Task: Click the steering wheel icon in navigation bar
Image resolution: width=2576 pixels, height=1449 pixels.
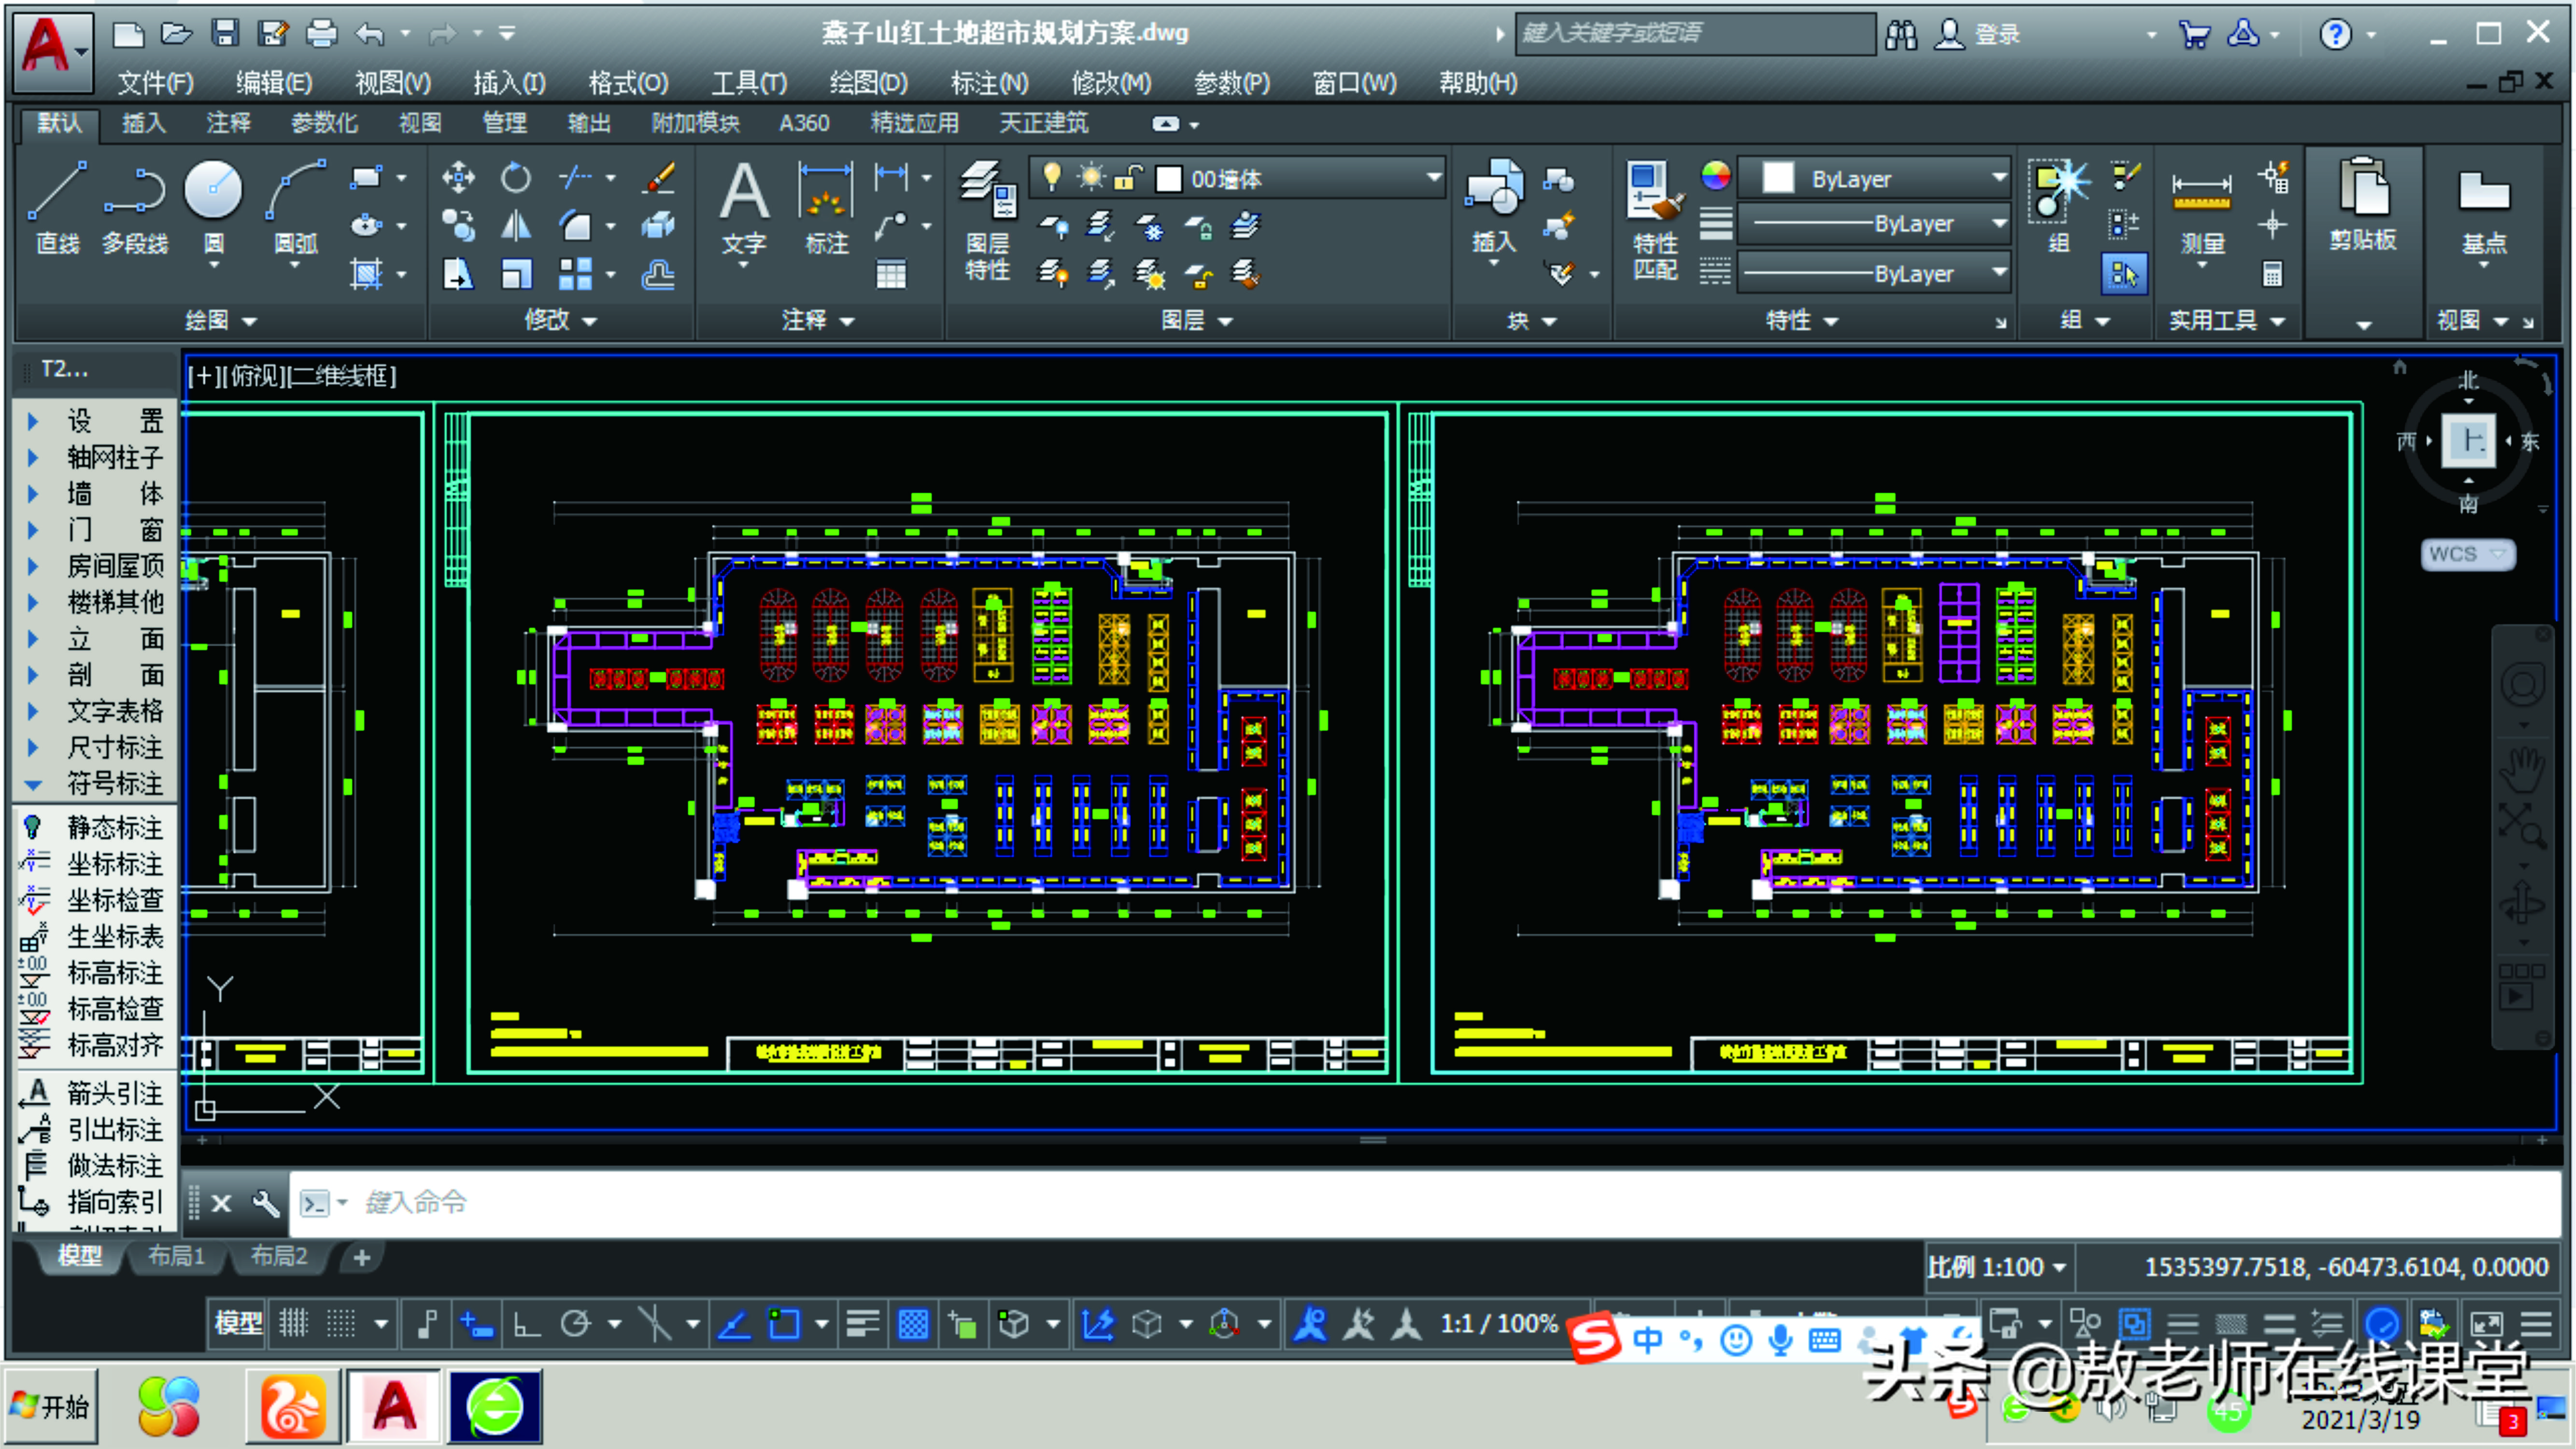Action: 2522,685
